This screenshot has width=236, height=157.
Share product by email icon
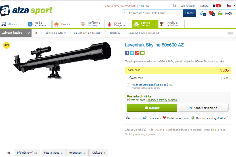pos(142,53)
